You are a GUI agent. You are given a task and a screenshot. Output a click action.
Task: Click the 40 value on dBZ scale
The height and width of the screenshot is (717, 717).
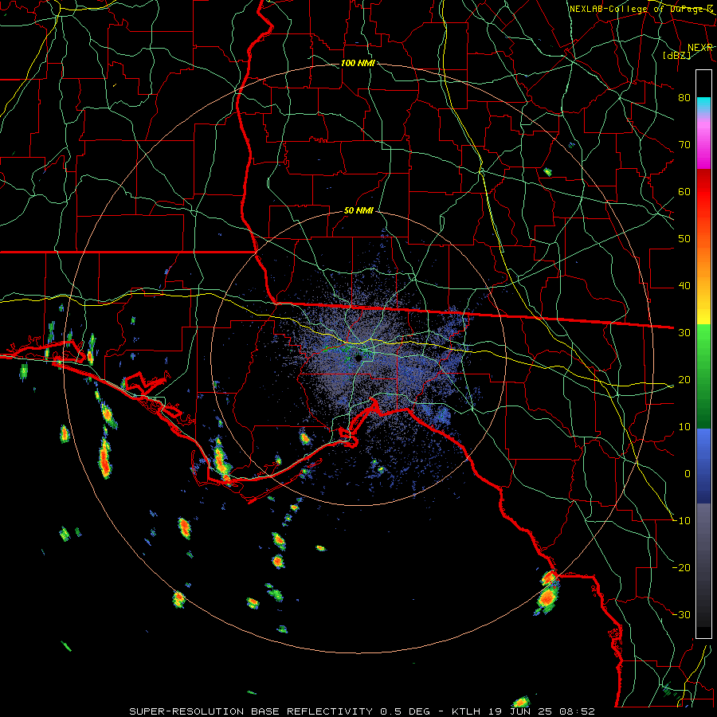tap(684, 286)
